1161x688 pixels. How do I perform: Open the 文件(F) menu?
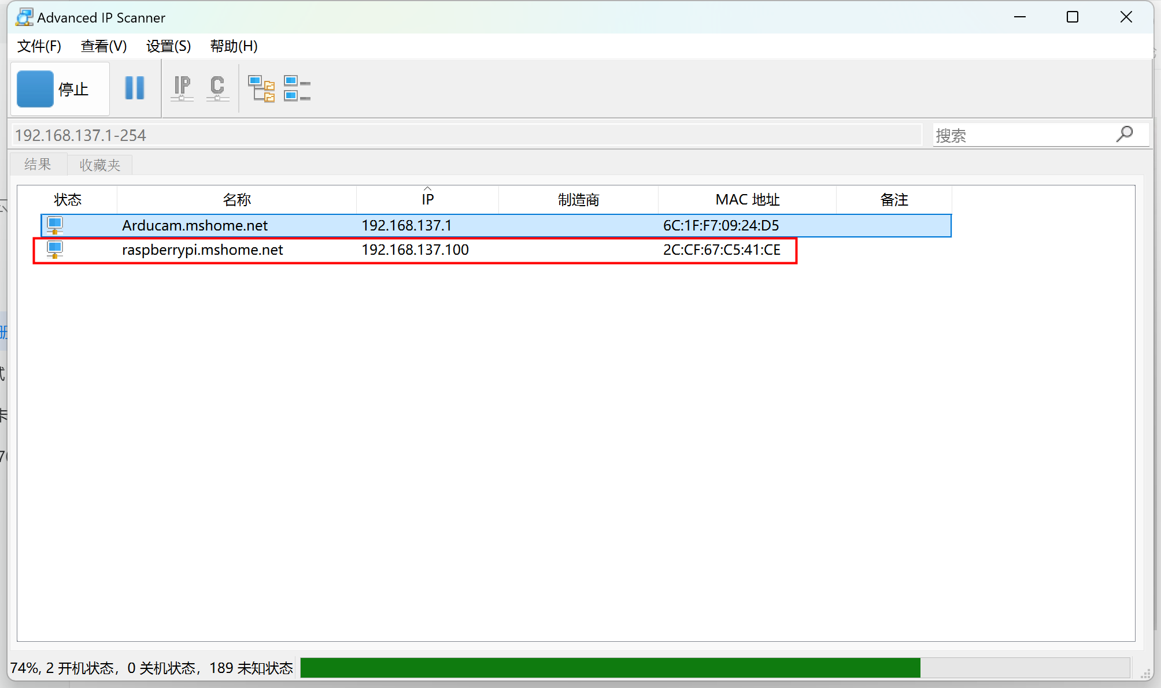click(39, 46)
